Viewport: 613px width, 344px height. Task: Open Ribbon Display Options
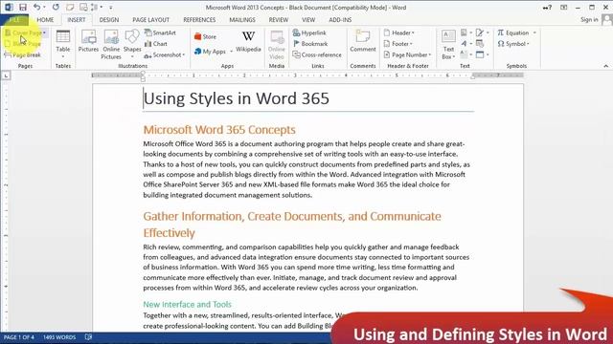563,8
